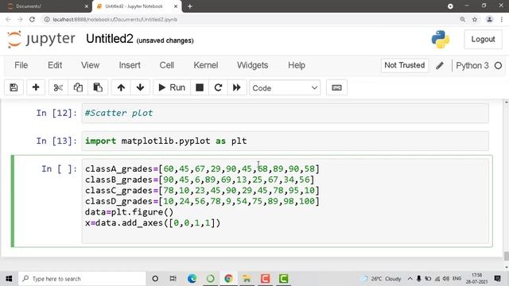Open File Explorer from the taskbar
Screen dimensions: 509x286
point(247,279)
